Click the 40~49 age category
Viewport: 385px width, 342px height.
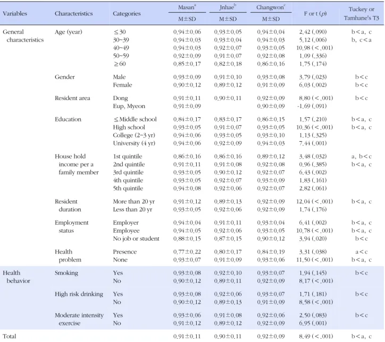click(x=121, y=48)
